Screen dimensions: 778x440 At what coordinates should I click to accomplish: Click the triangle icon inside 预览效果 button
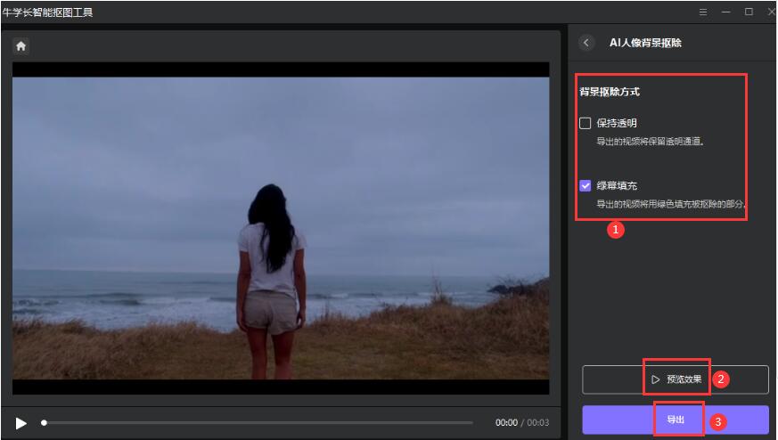(x=655, y=379)
